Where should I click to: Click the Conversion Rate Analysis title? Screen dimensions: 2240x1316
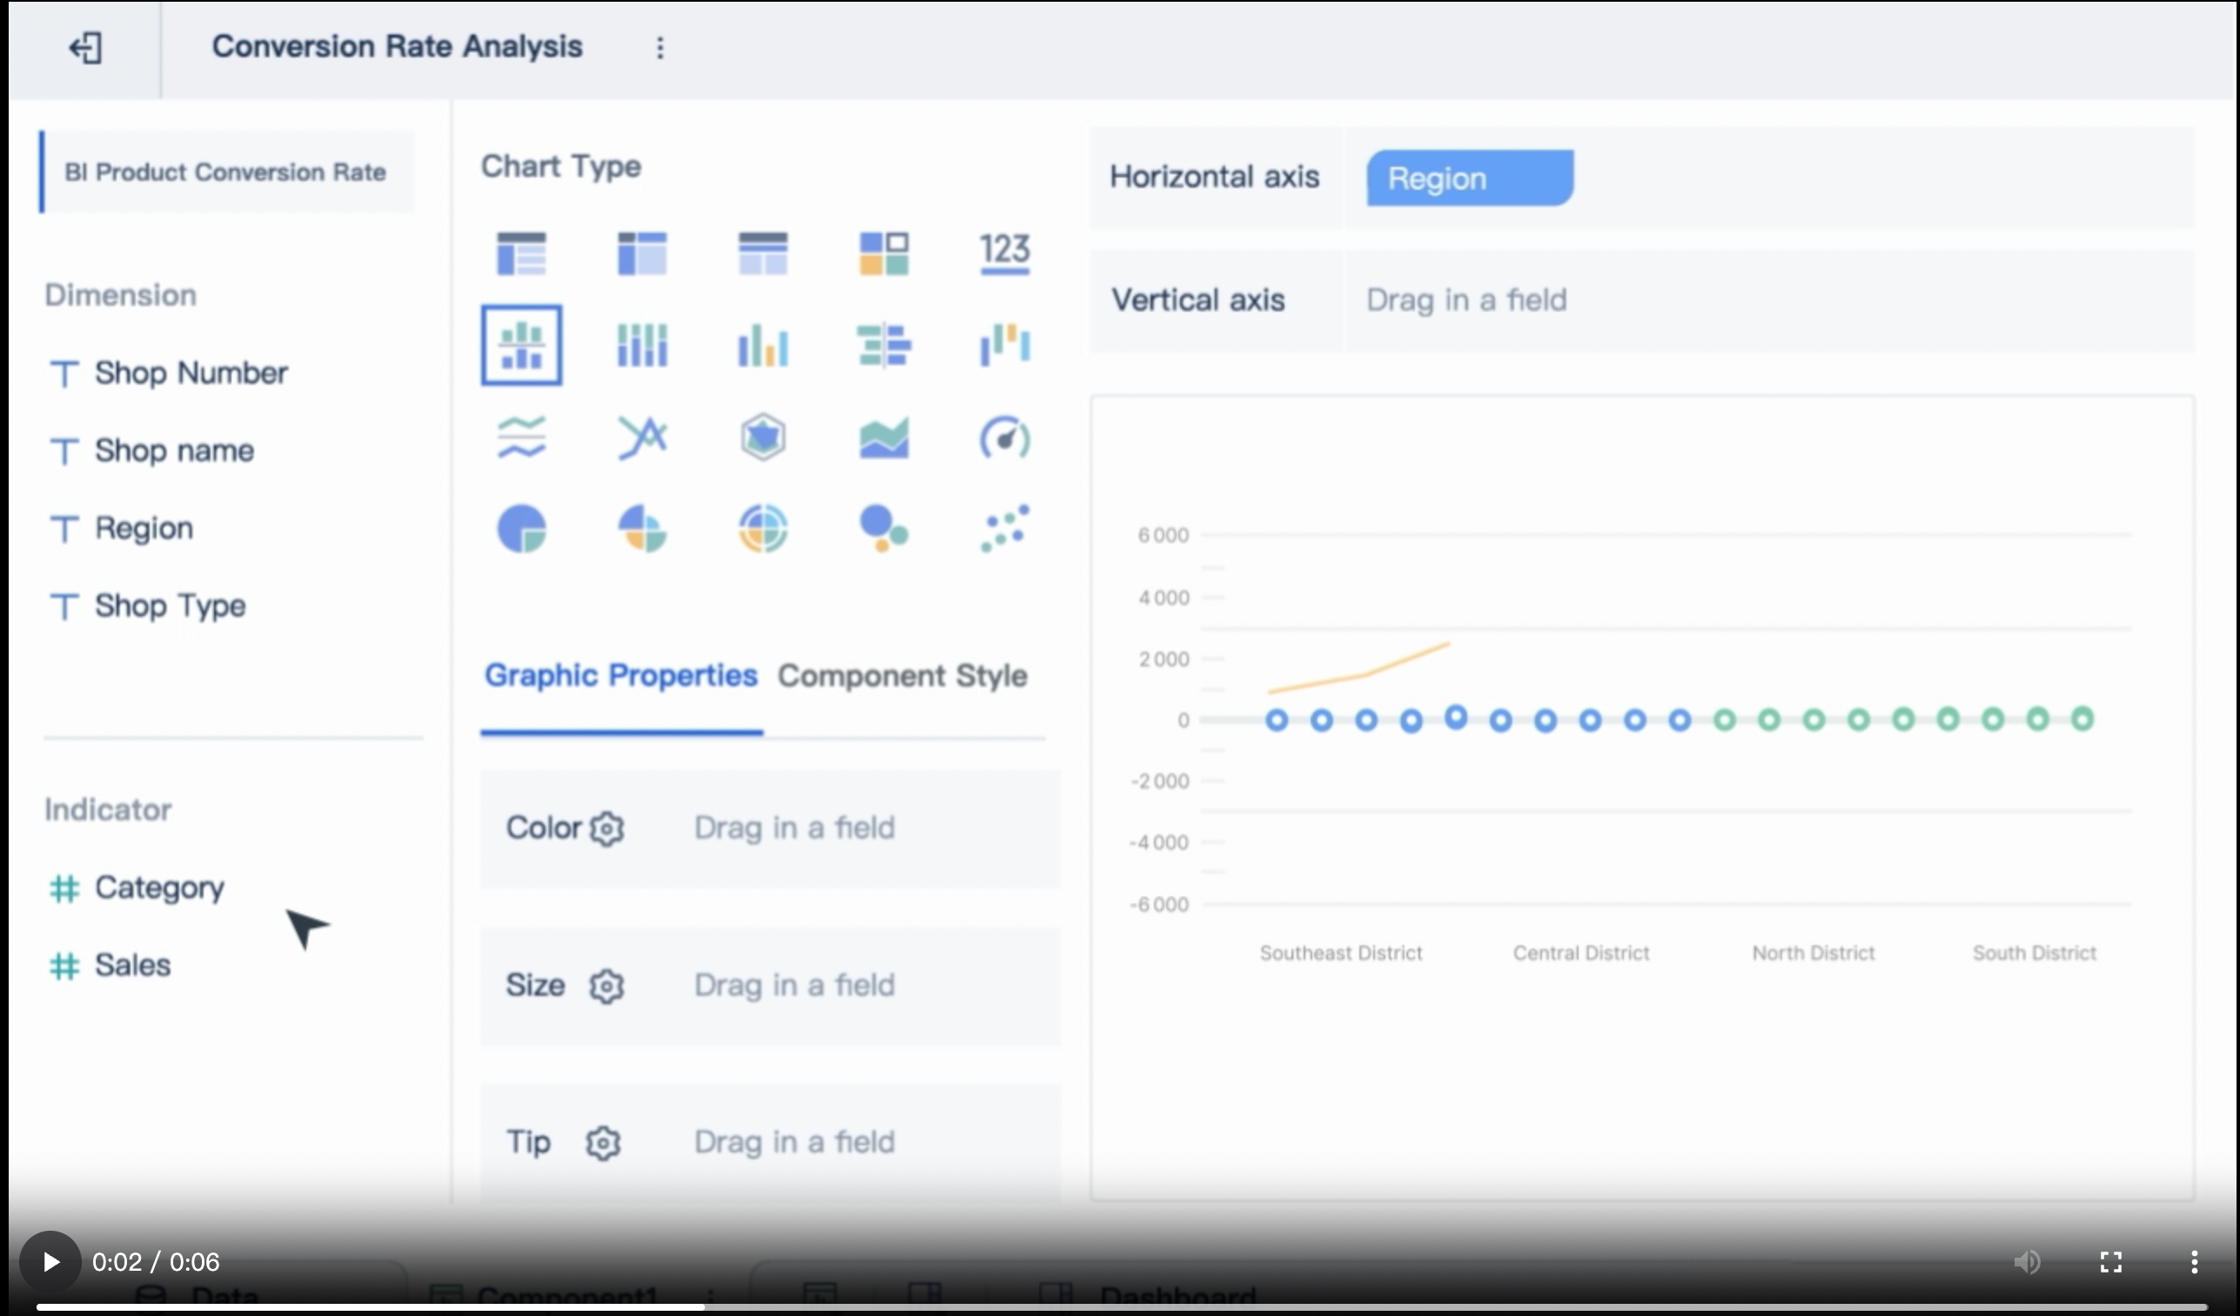[x=398, y=46]
